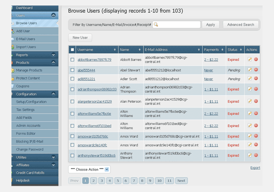Open Tax Settings menu item
Screen dimensions: 274x192
pyautogui.click(x=35, y=110)
